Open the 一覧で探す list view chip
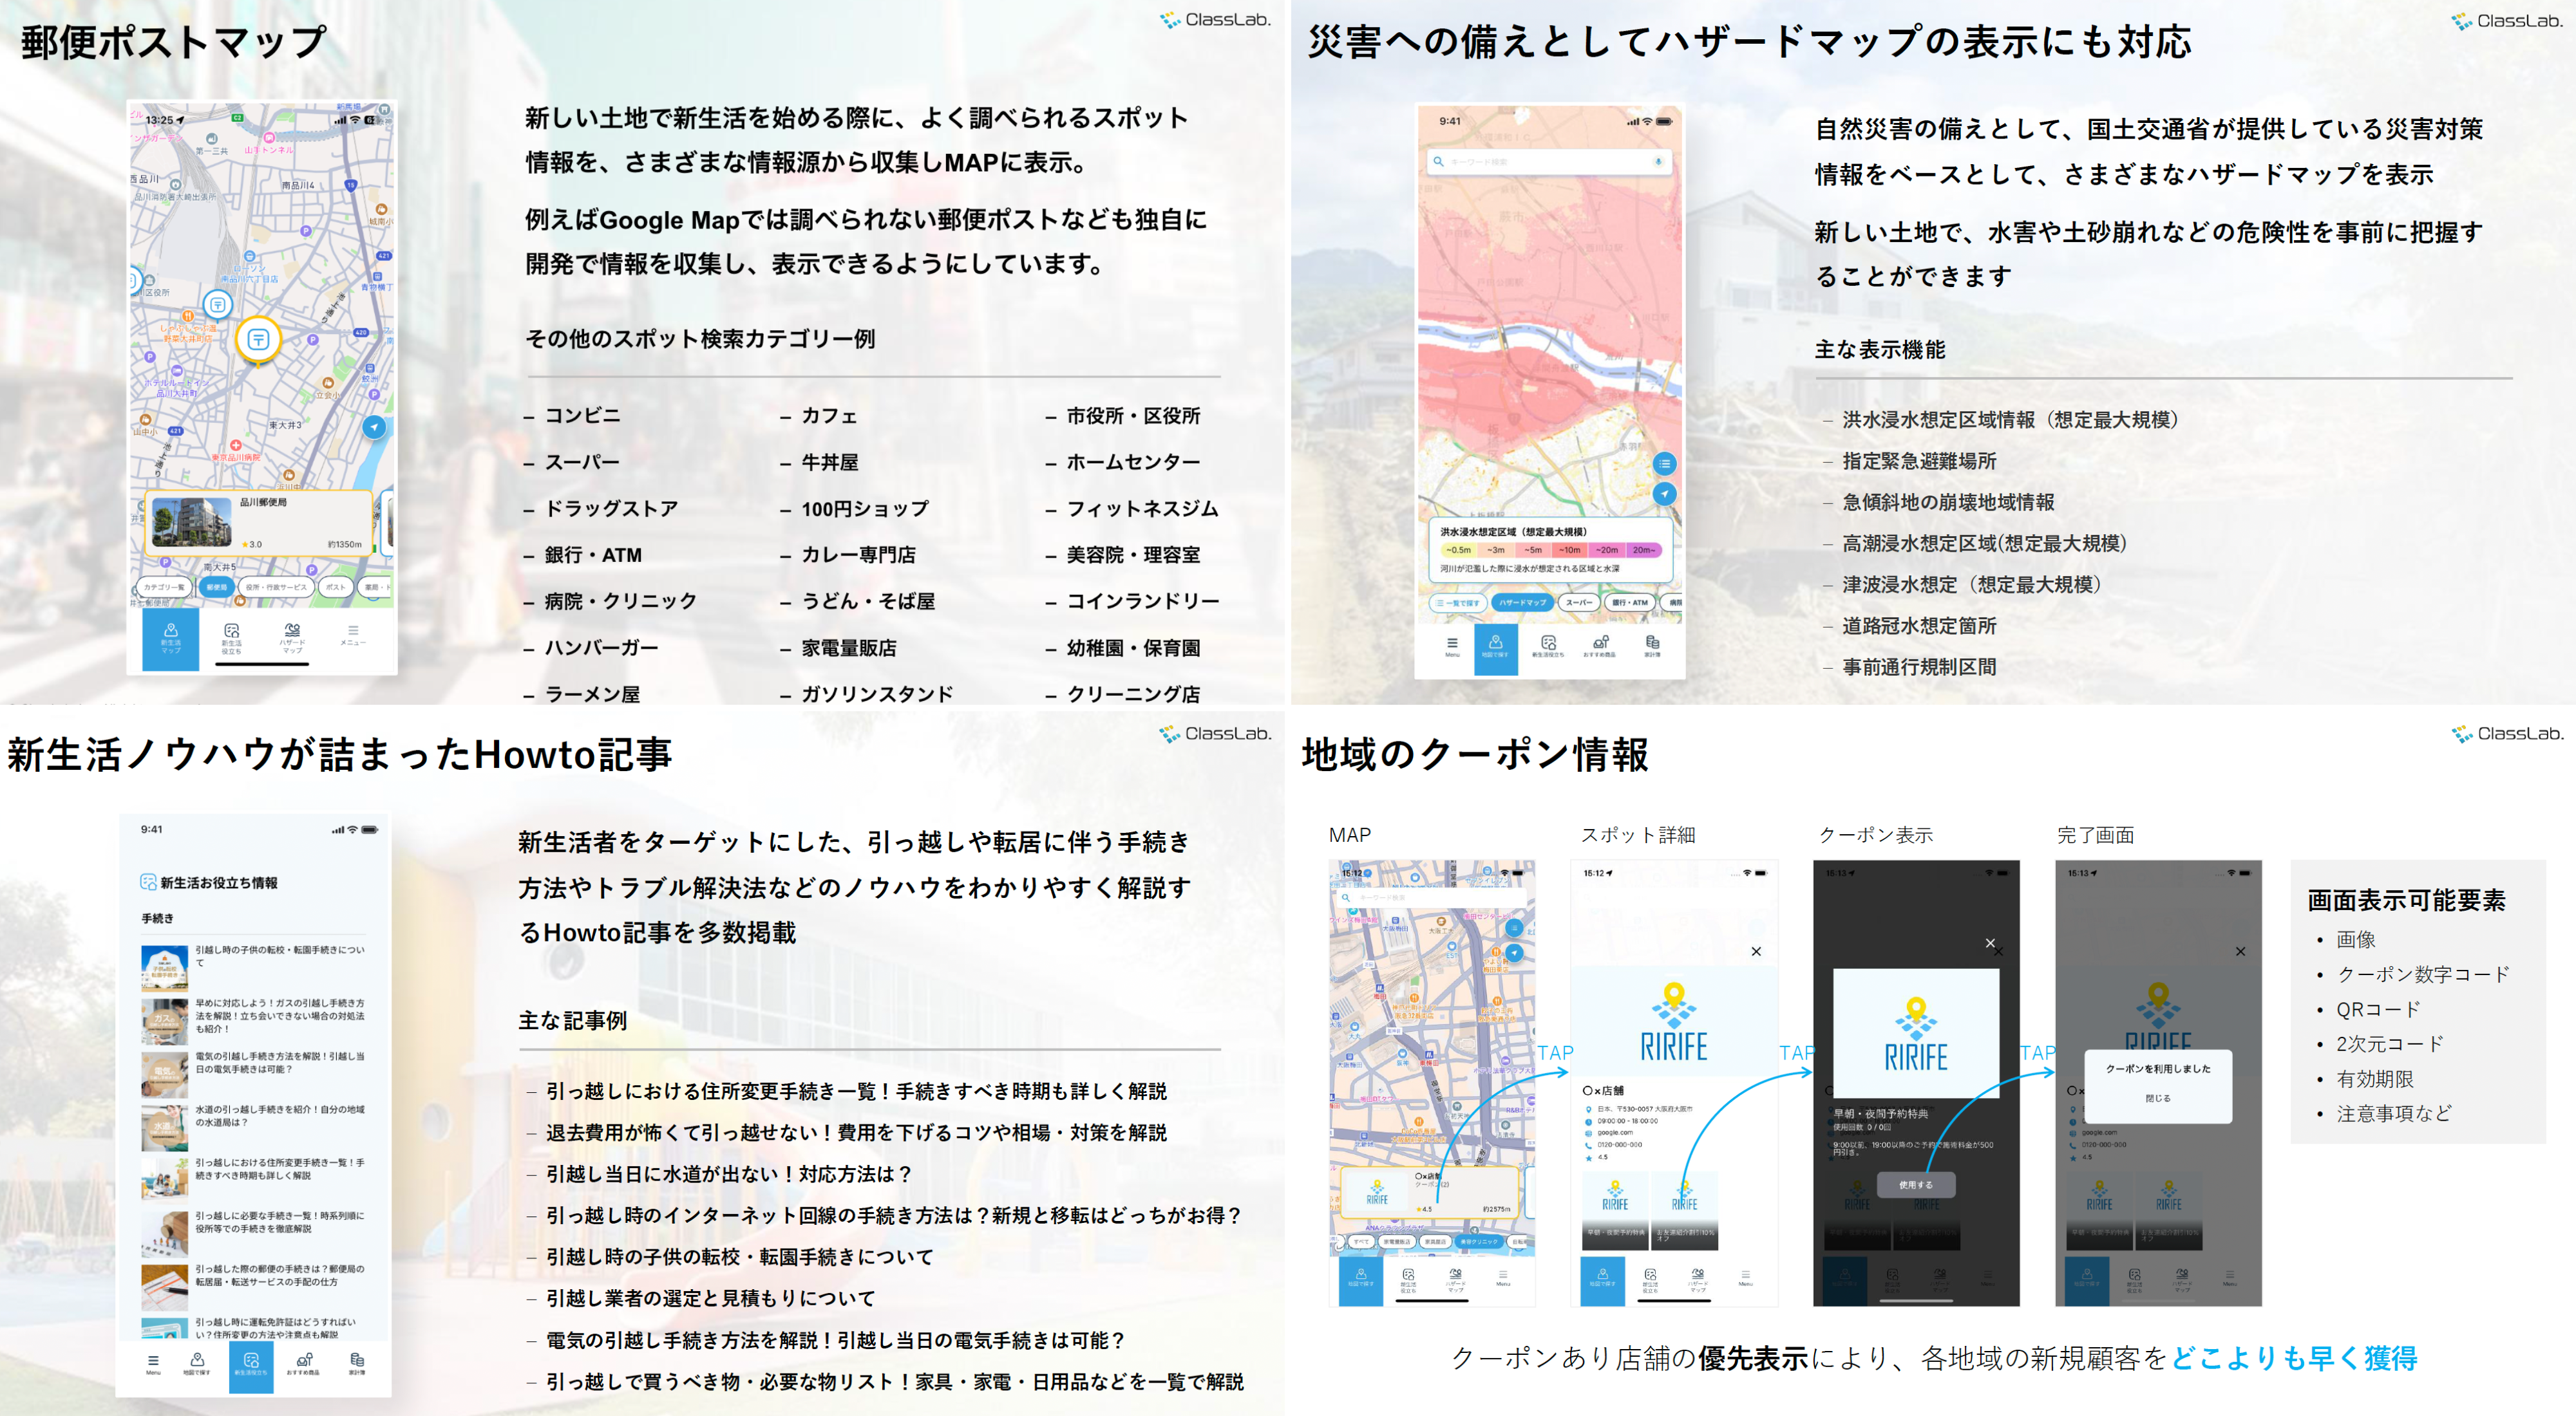The image size is (2576, 1416). click(x=1458, y=602)
